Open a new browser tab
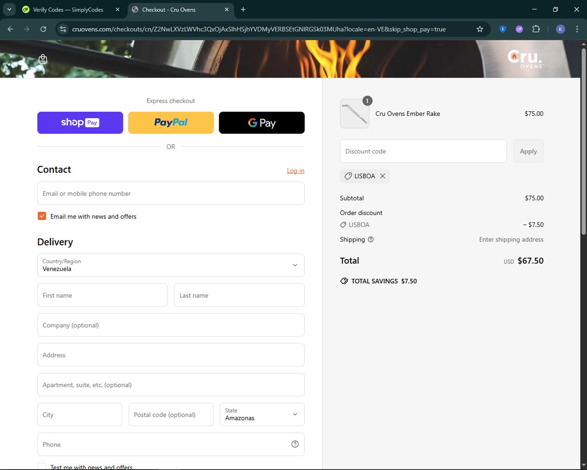587x470 pixels. coord(243,9)
